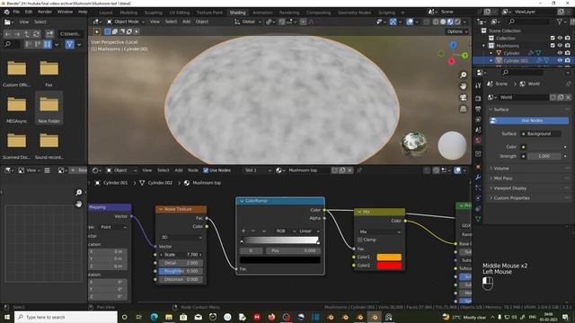Click the Noise Texture Detail field
575x323 pixels.
[181, 263]
